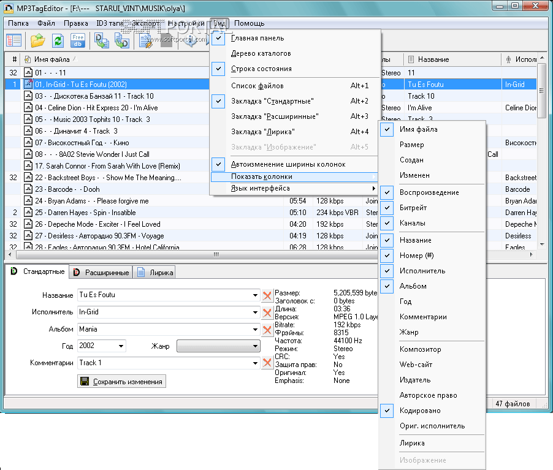Open the Free db lookup toolbar icon

click(x=78, y=40)
